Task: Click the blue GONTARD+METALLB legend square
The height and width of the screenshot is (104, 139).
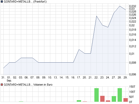Action: [2, 2]
